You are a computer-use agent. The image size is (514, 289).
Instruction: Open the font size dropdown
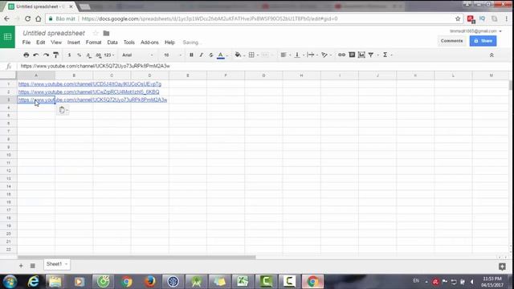[x=173, y=55]
